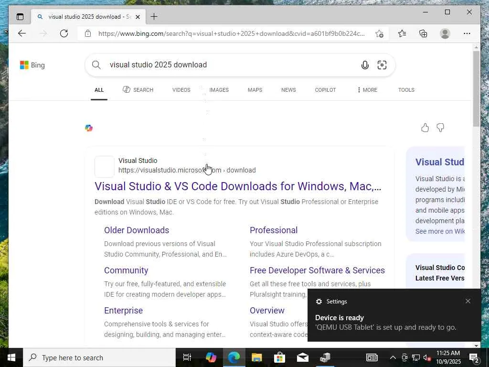Click the search magnifier icon in Bing box
The height and width of the screenshot is (367, 489).
(96, 65)
